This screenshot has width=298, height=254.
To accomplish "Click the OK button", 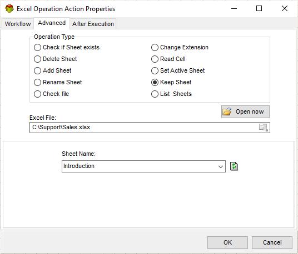I will point(227,242).
